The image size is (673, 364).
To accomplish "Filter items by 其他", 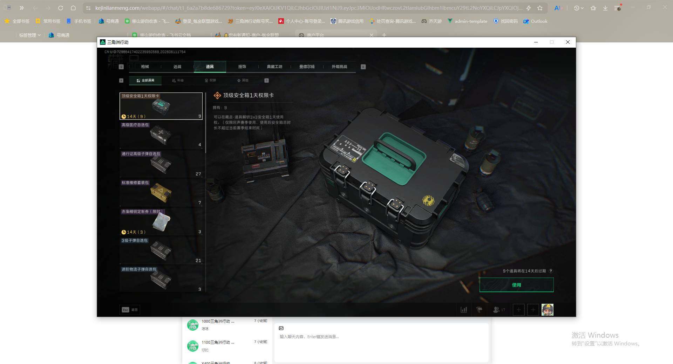I will tap(243, 81).
